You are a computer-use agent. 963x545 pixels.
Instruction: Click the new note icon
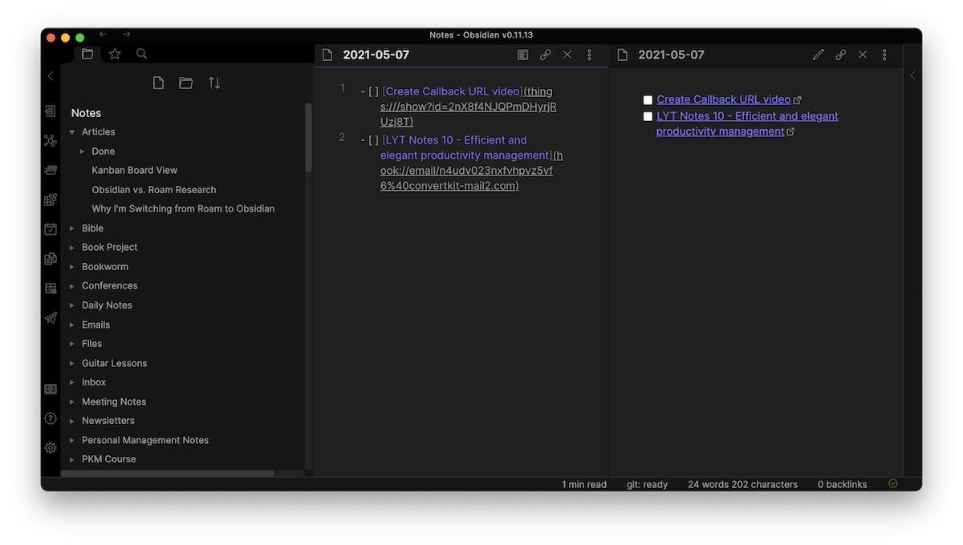coord(158,83)
